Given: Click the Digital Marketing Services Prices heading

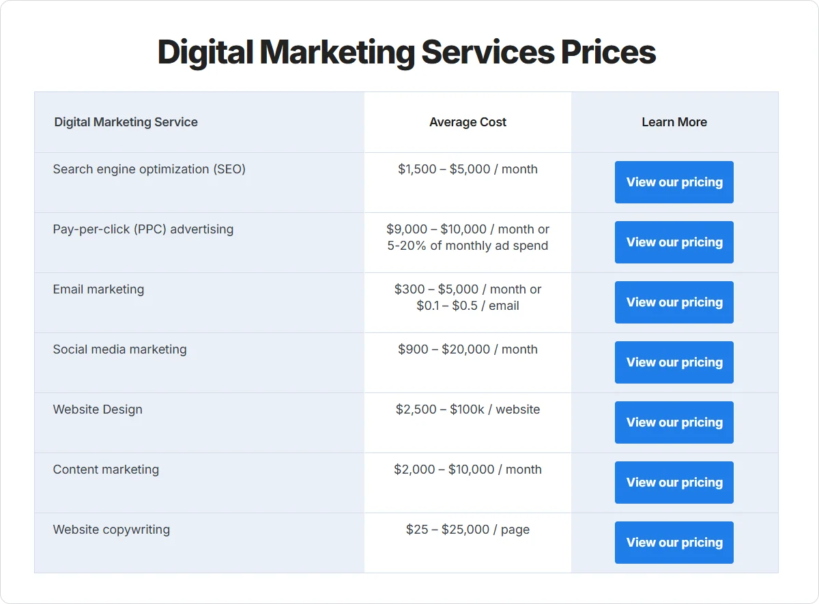Looking at the screenshot, I should 407,53.
